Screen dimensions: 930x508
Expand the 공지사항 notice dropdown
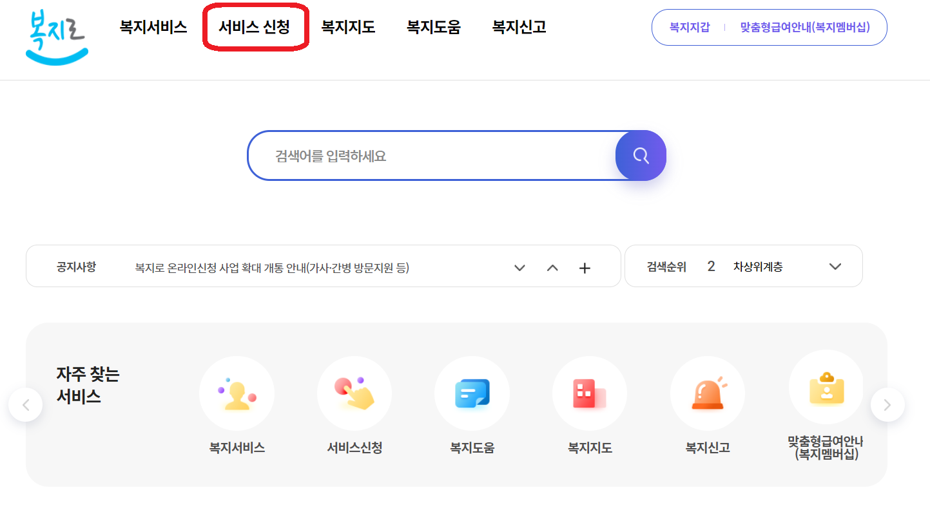coord(519,268)
